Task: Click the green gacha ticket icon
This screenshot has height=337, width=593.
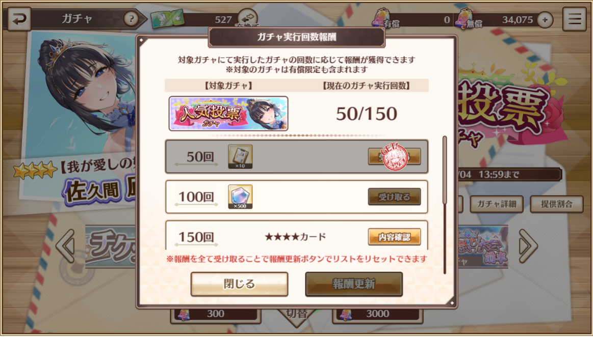Action: tap(167, 20)
